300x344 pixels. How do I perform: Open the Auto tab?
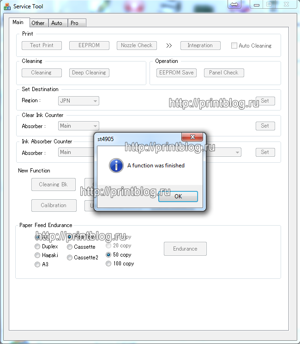click(57, 23)
